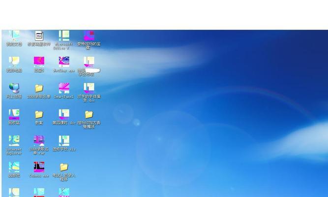Select the Microsoft Office Word shortcut

point(64,40)
